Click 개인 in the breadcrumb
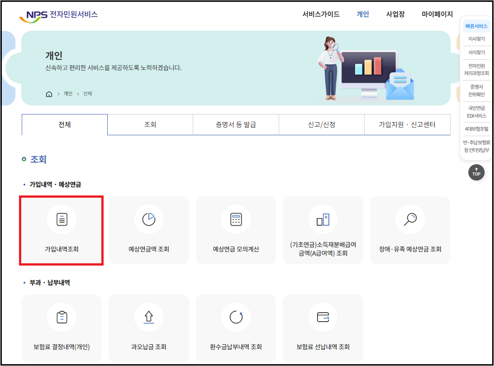 (x=68, y=94)
